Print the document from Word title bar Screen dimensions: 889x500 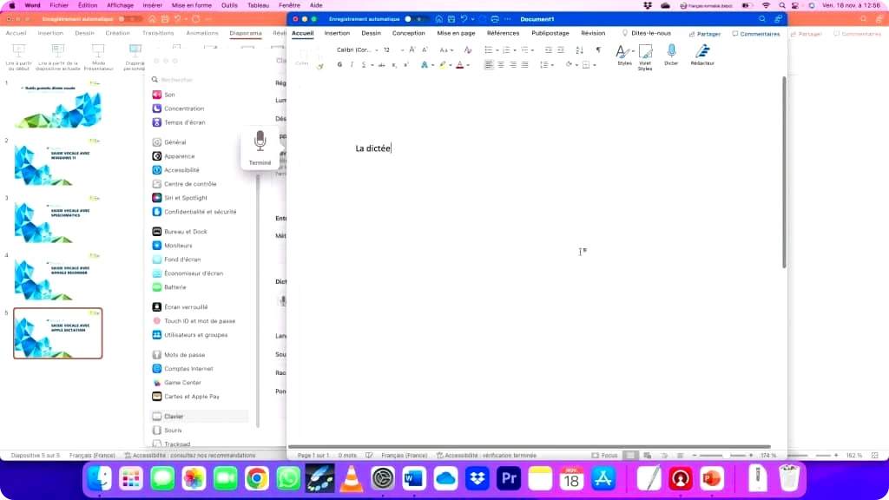[495, 19]
